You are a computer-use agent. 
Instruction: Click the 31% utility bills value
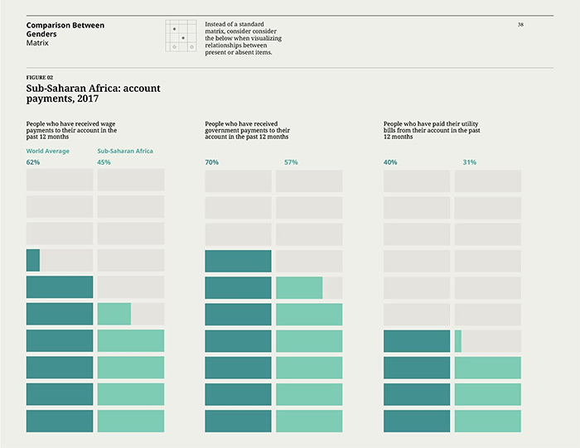pyautogui.click(x=470, y=162)
